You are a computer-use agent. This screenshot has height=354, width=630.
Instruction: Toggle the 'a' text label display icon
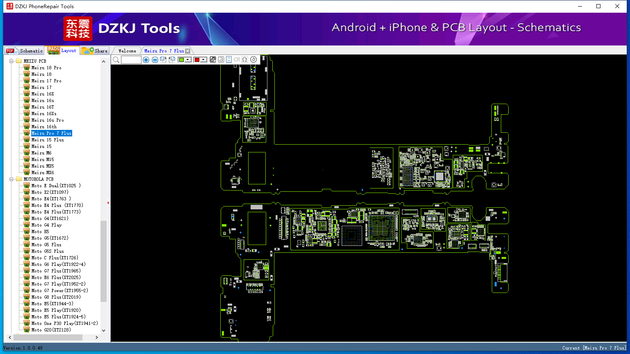pos(221,60)
